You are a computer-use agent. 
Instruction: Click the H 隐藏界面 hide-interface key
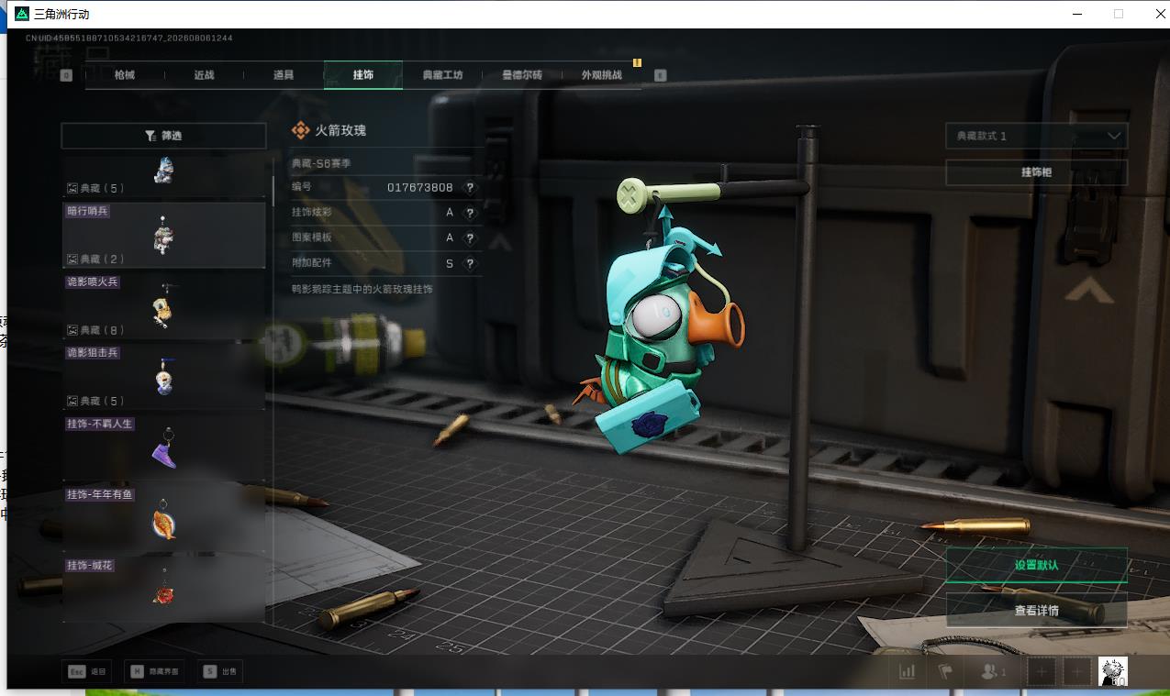point(155,672)
